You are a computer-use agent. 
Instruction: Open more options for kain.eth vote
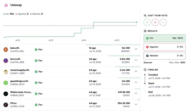click(x=136, y=49)
